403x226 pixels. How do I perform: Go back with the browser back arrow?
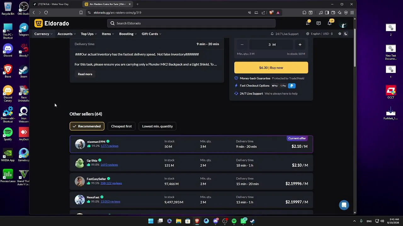point(34,13)
